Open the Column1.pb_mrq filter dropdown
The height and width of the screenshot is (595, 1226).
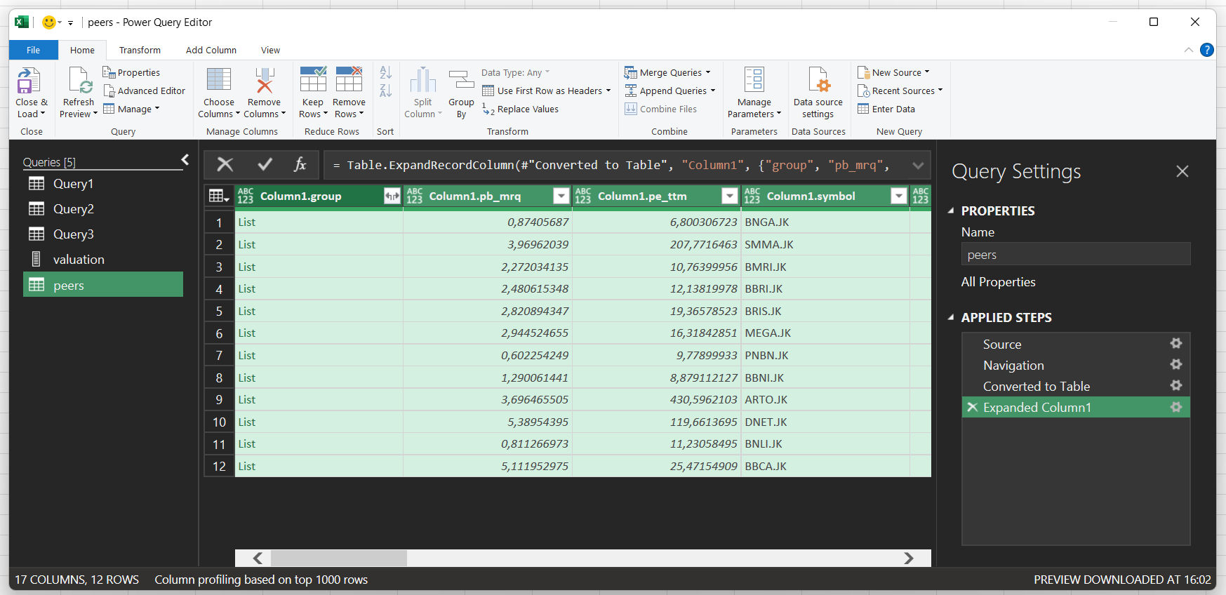[561, 196]
